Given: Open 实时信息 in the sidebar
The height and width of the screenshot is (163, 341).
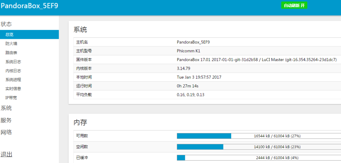Looking at the screenshot, I should pos(13,89).
